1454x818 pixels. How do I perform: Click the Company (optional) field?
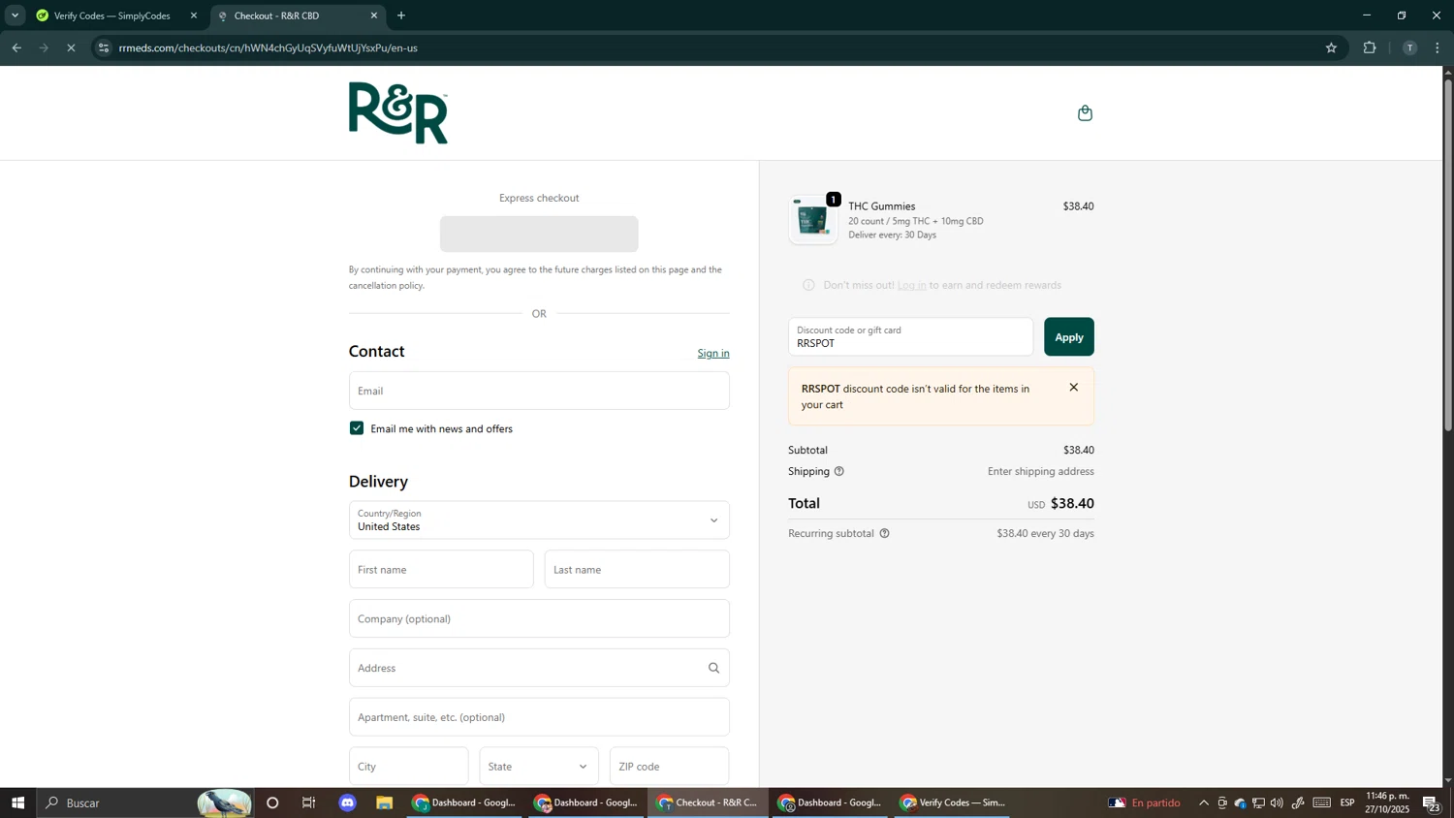pyautogui.click(x=539, y=619)
